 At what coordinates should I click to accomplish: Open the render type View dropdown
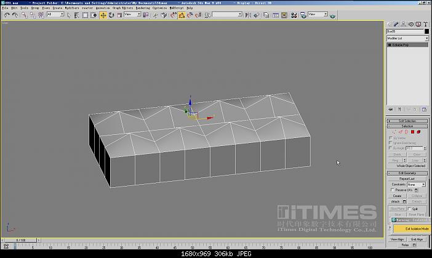pos(318,14)
